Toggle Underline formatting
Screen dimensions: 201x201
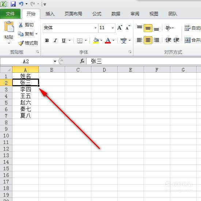pos(64,41)
